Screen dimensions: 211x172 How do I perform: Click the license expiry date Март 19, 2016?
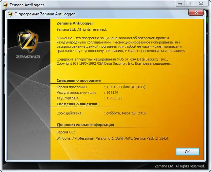tap(134, 113)
